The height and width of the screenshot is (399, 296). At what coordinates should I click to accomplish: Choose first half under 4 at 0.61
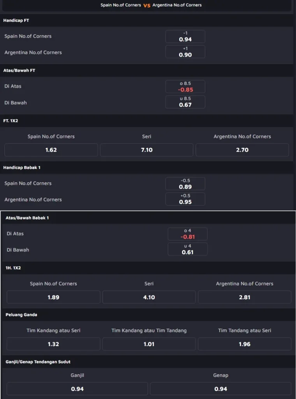188,249
